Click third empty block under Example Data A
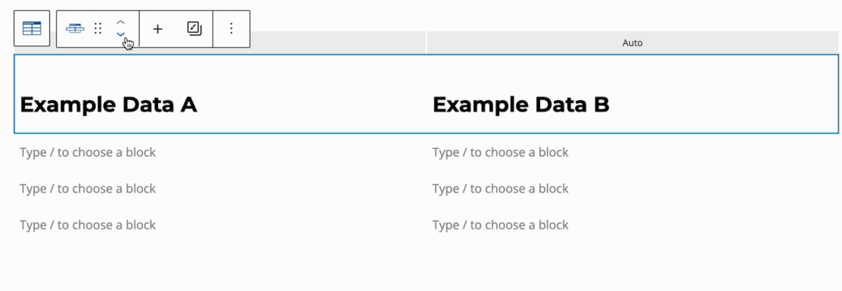Screen dimensions: 842x291 click(x=88, y=225)
